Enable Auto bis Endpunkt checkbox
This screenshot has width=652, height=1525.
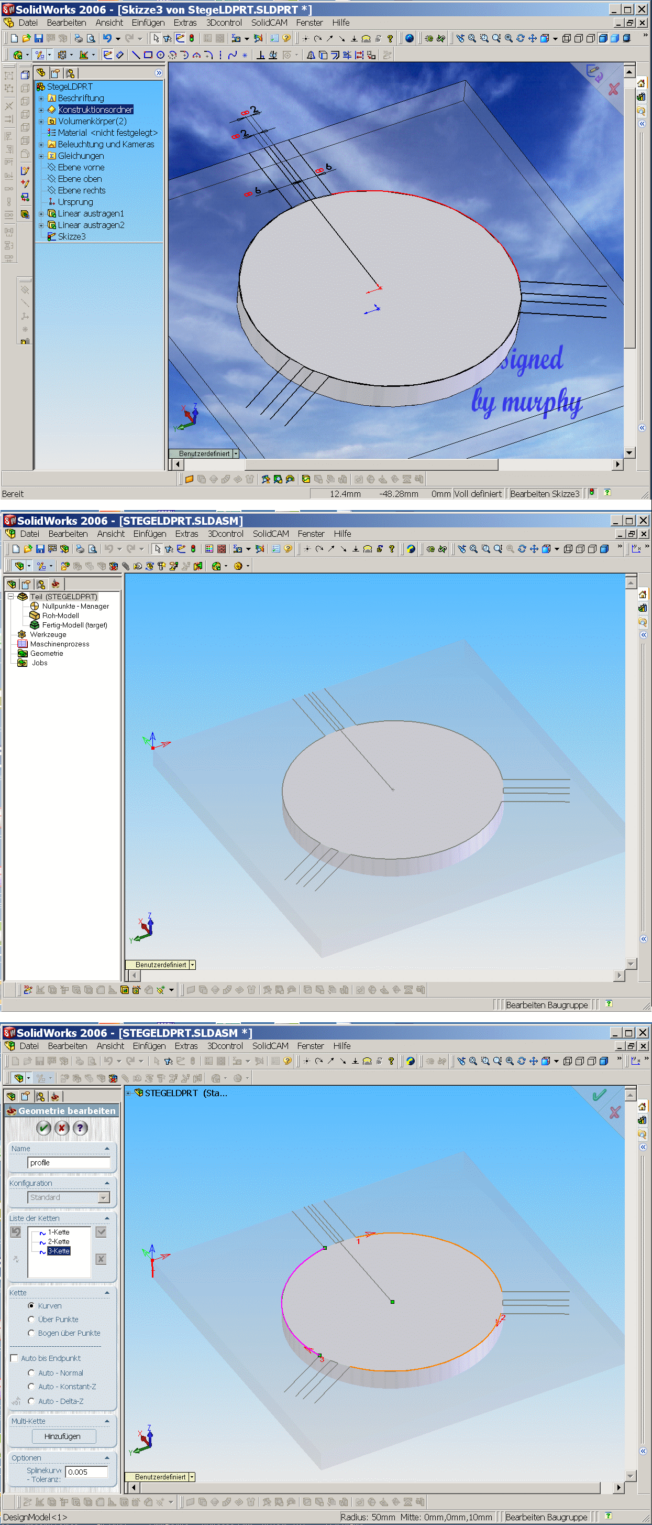tap(14, 1358)
